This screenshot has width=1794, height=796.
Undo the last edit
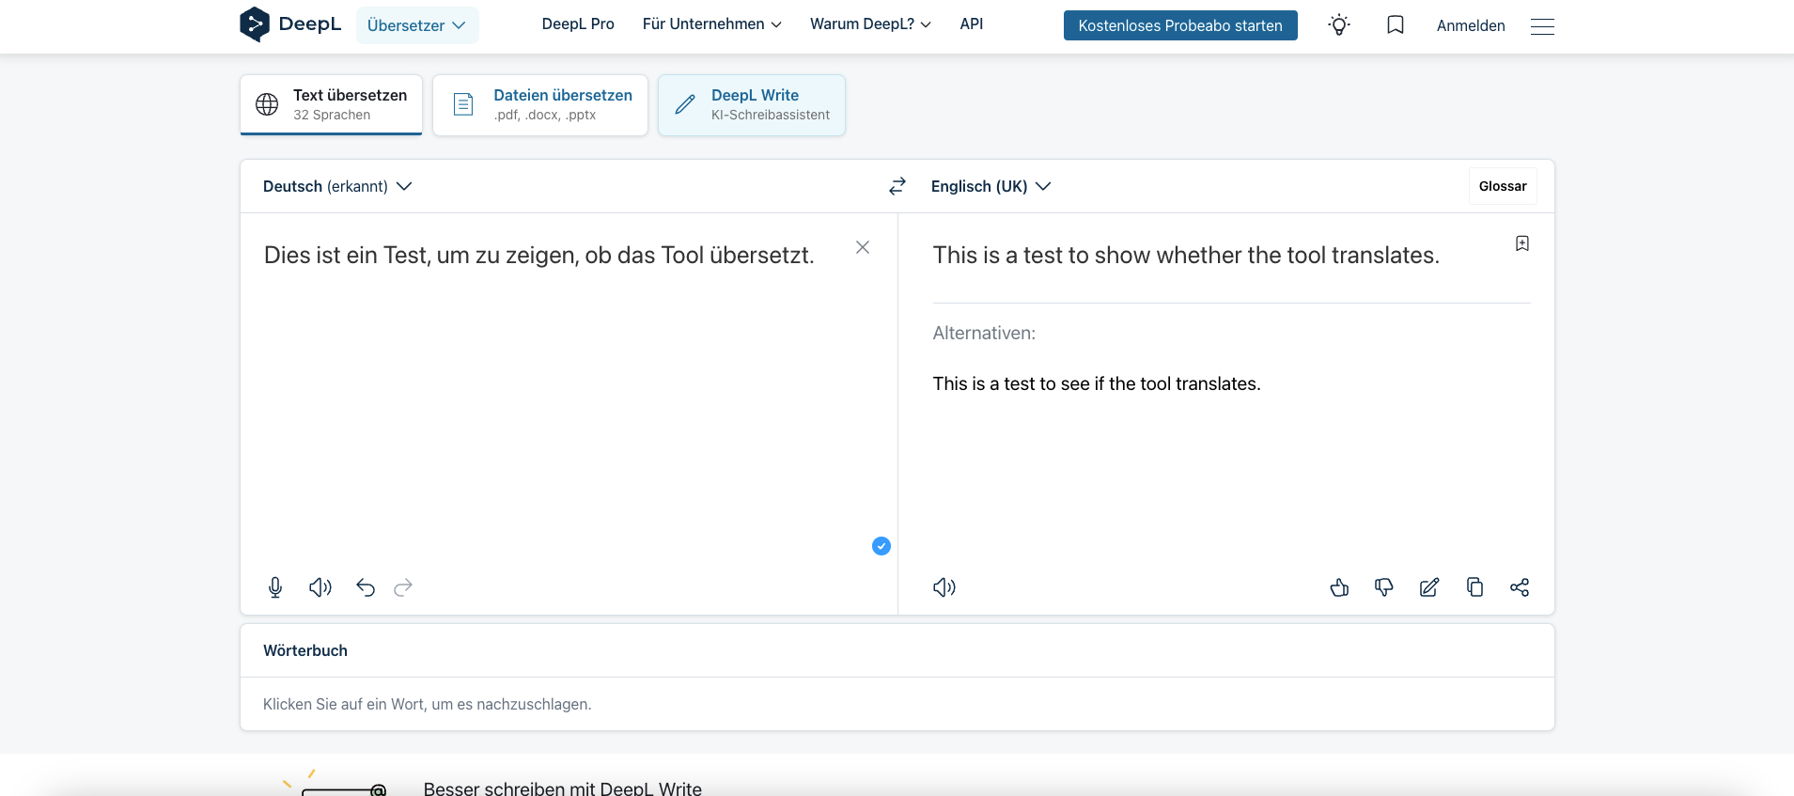click(x=366, y=587)
